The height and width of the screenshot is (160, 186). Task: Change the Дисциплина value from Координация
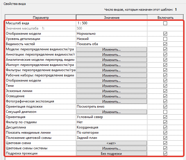pos(112,127)
